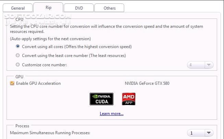This screenshot has width=224, height=139.
Task: Go to the Others tab
Action: (x=109, y=8)
